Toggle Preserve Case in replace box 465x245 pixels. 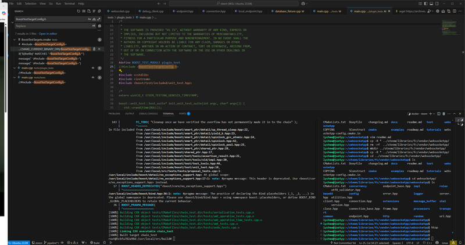pos(94,26)
